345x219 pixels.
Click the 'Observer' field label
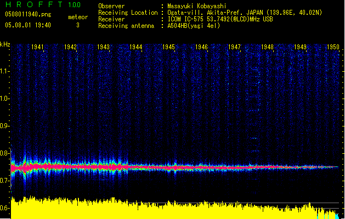(x=111, y=6)
